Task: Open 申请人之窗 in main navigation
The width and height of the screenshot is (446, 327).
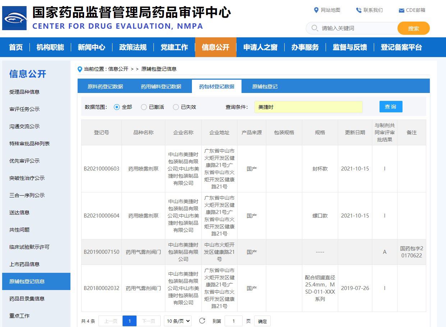Action: point(260,47)
